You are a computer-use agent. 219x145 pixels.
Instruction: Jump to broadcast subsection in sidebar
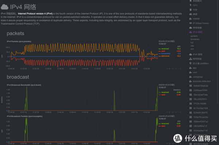195,39
